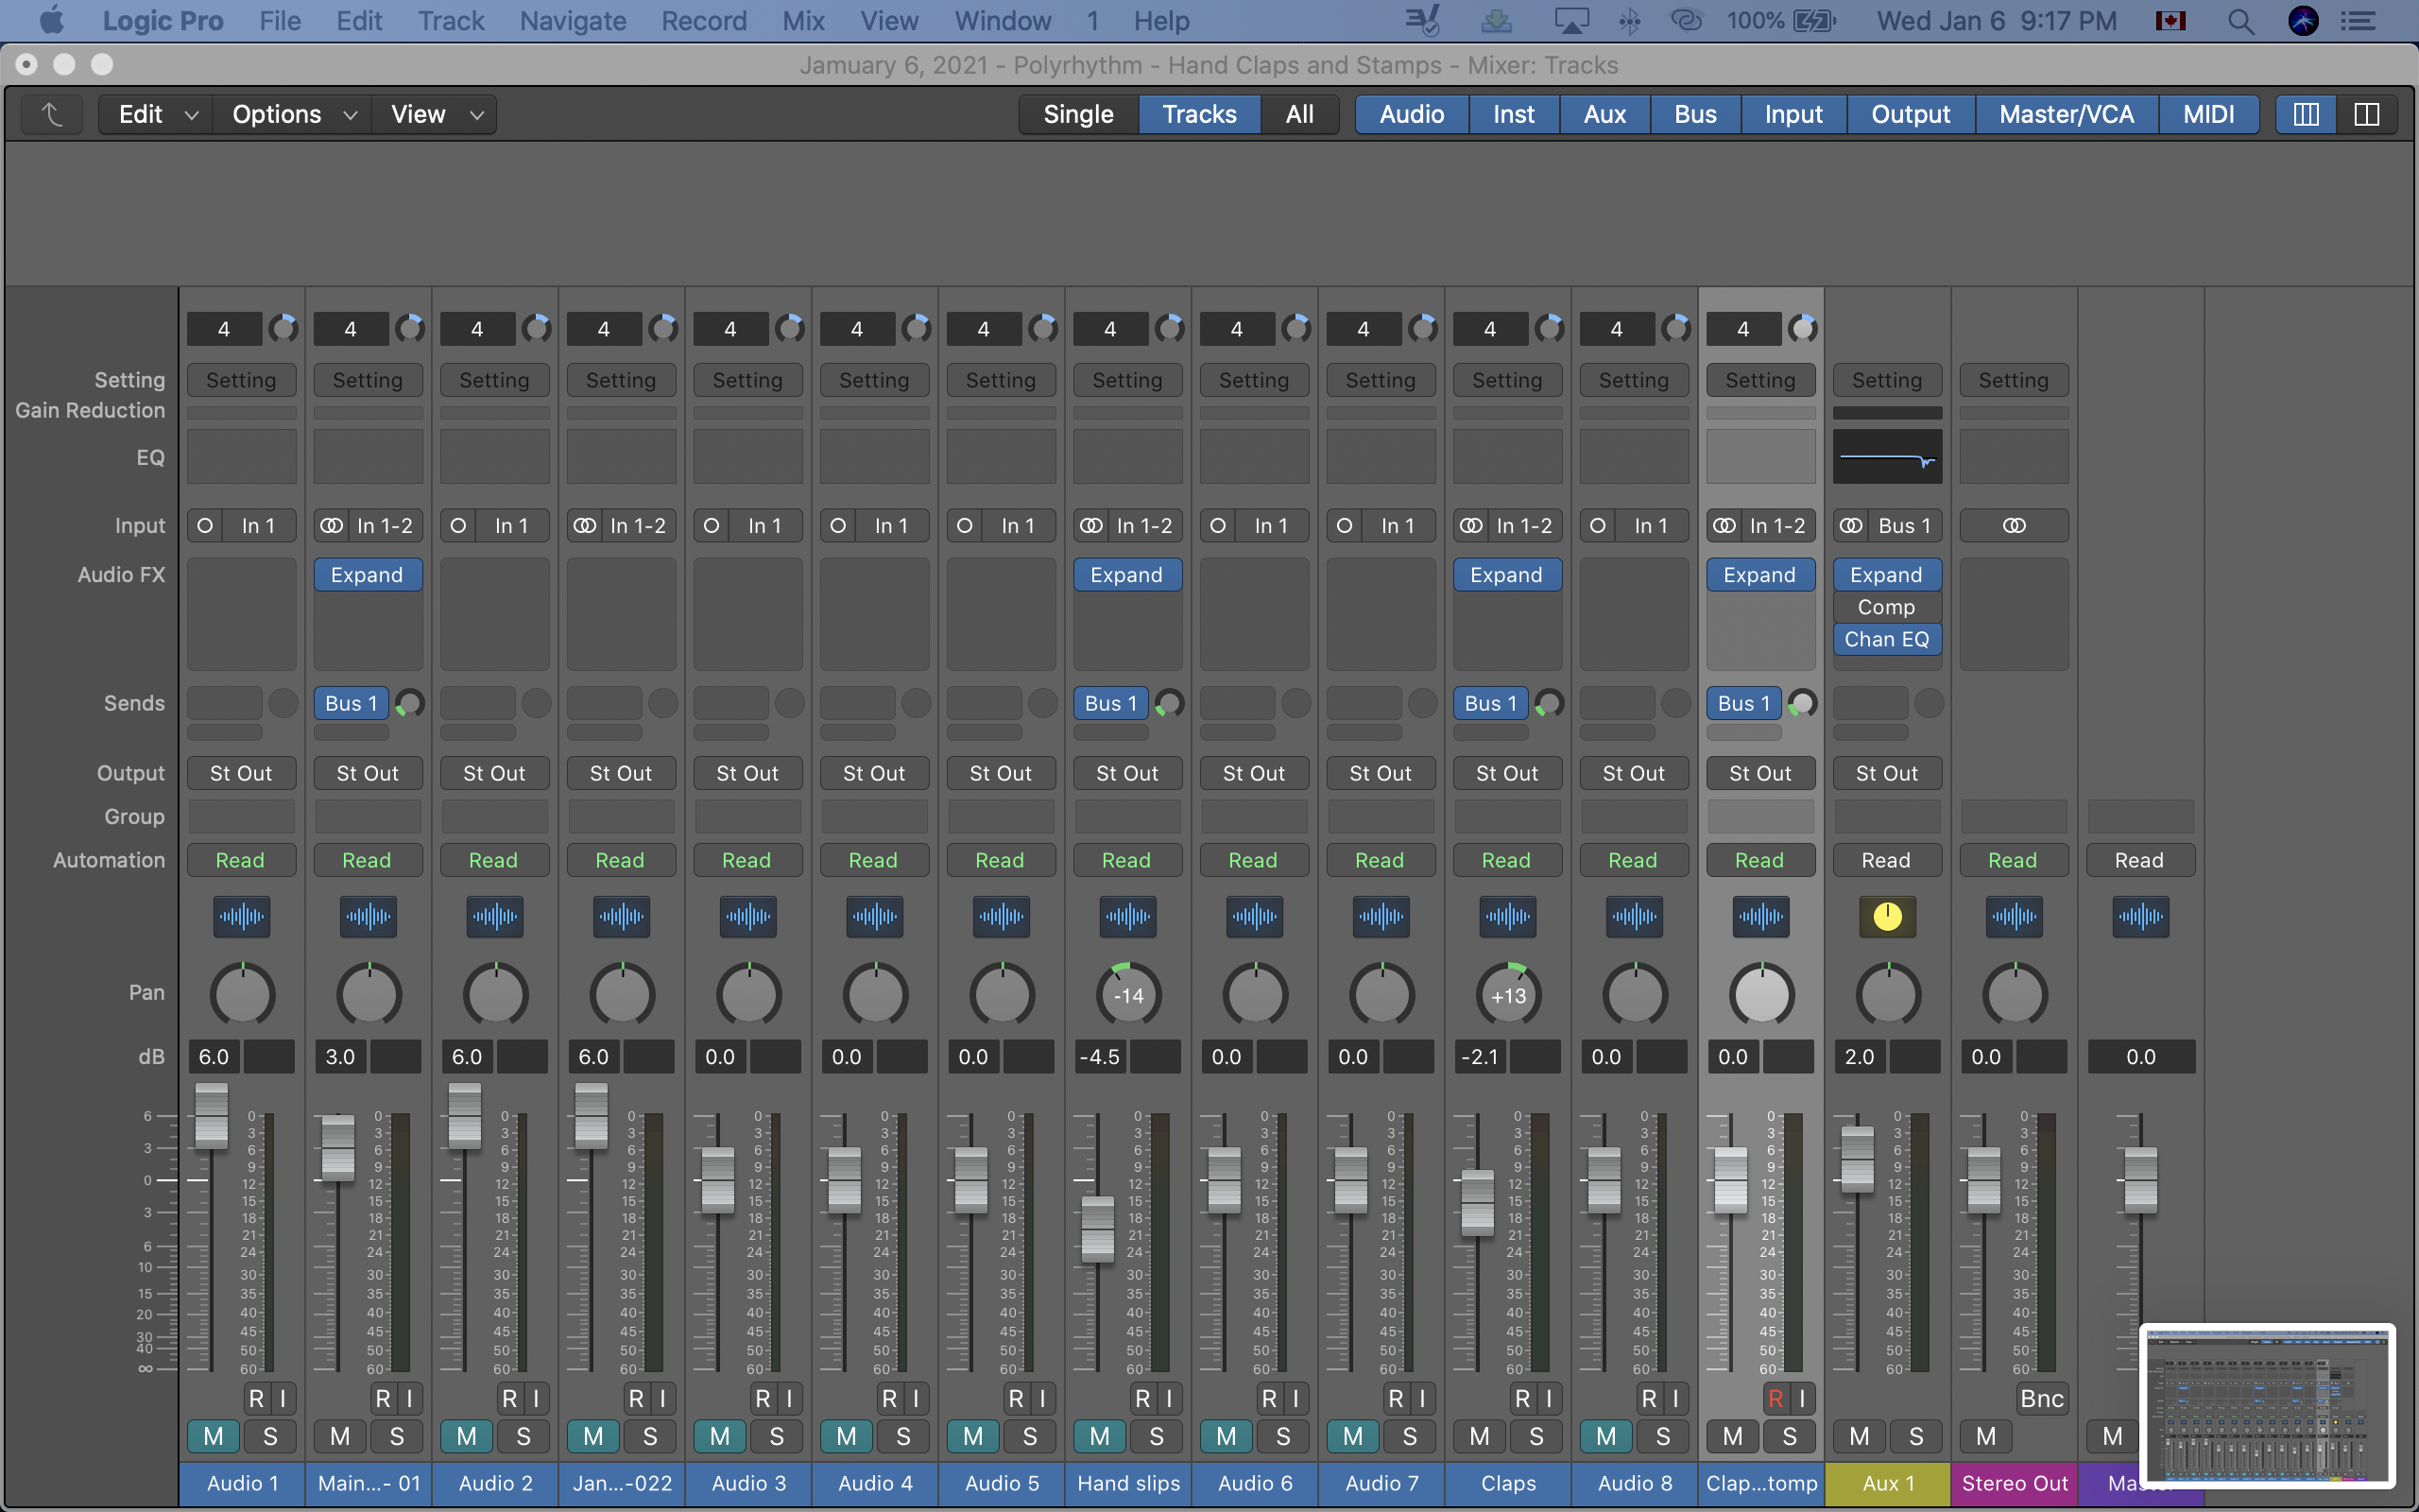Open Expand plugin on Main...- 01 strip
The width and height of the screenshot is (2419, 1512).
(368, 575)
